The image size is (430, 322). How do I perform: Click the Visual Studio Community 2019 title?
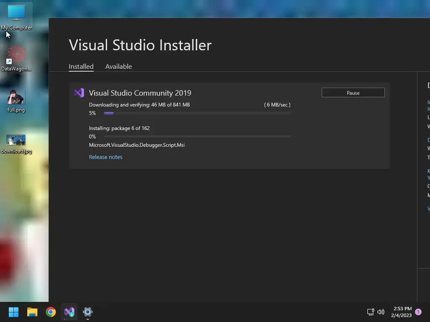tap(140, 93)
